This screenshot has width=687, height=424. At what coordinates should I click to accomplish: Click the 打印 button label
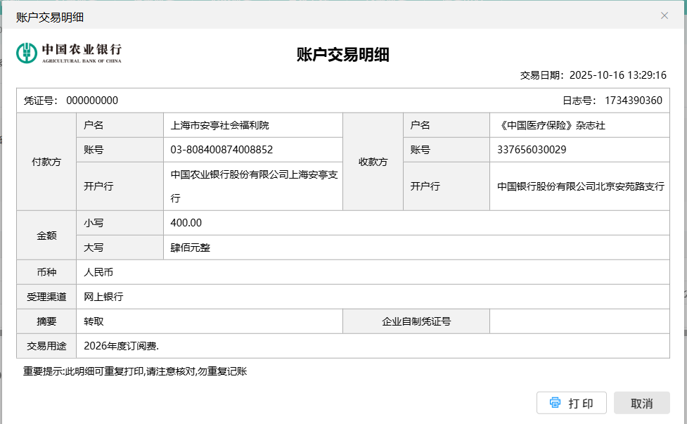click(x=581, y=404)
